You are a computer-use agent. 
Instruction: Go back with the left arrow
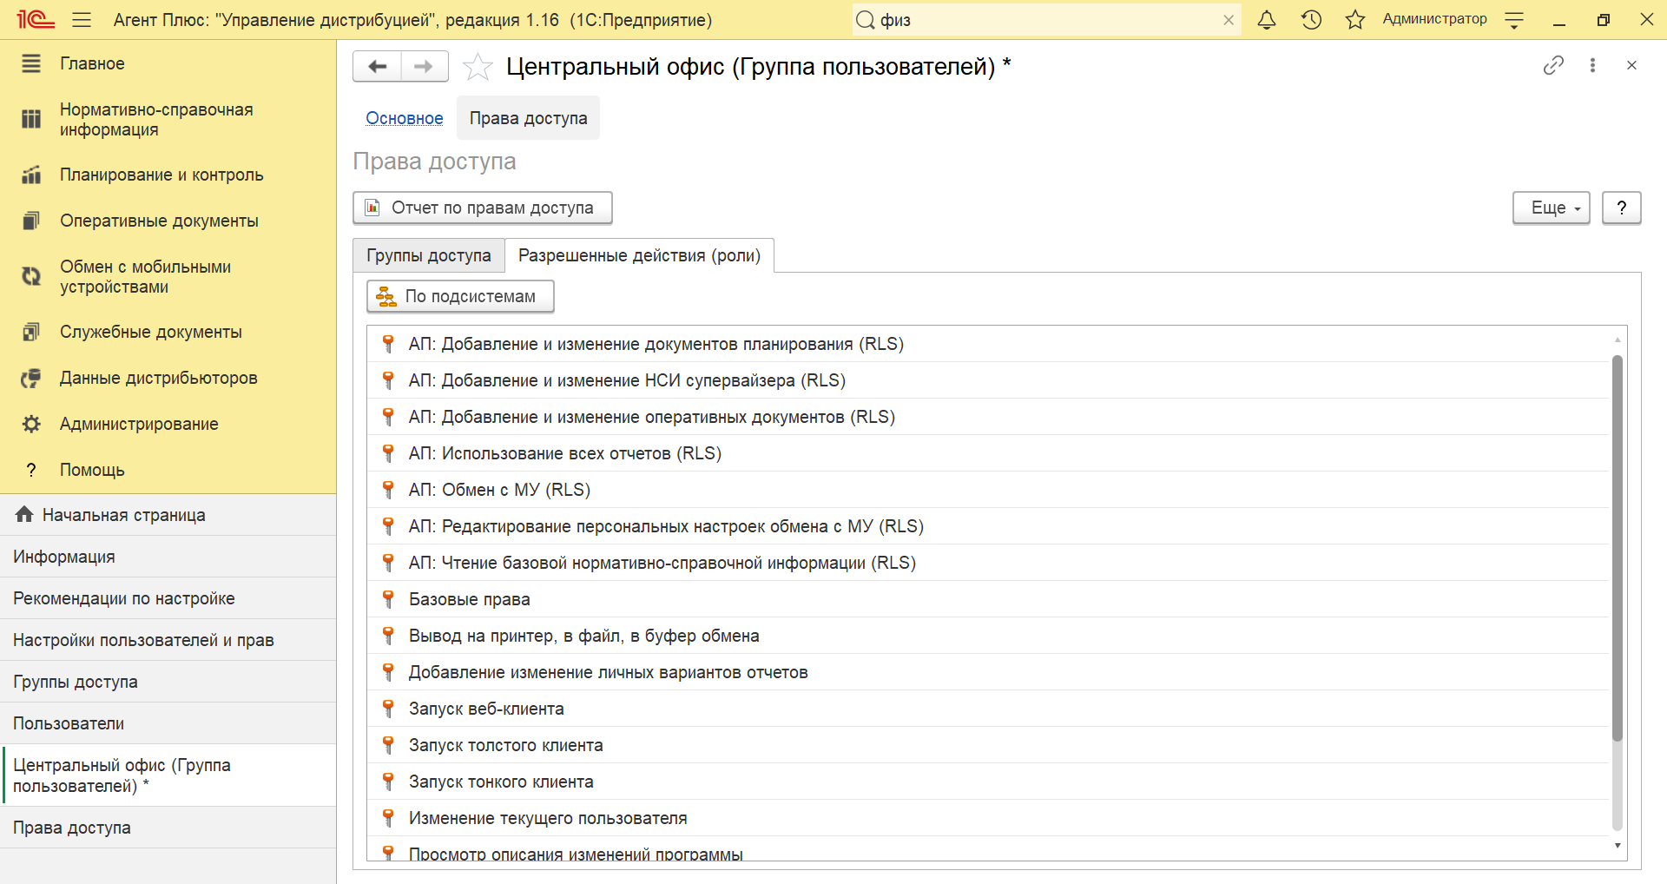click(x=378, y=66)
